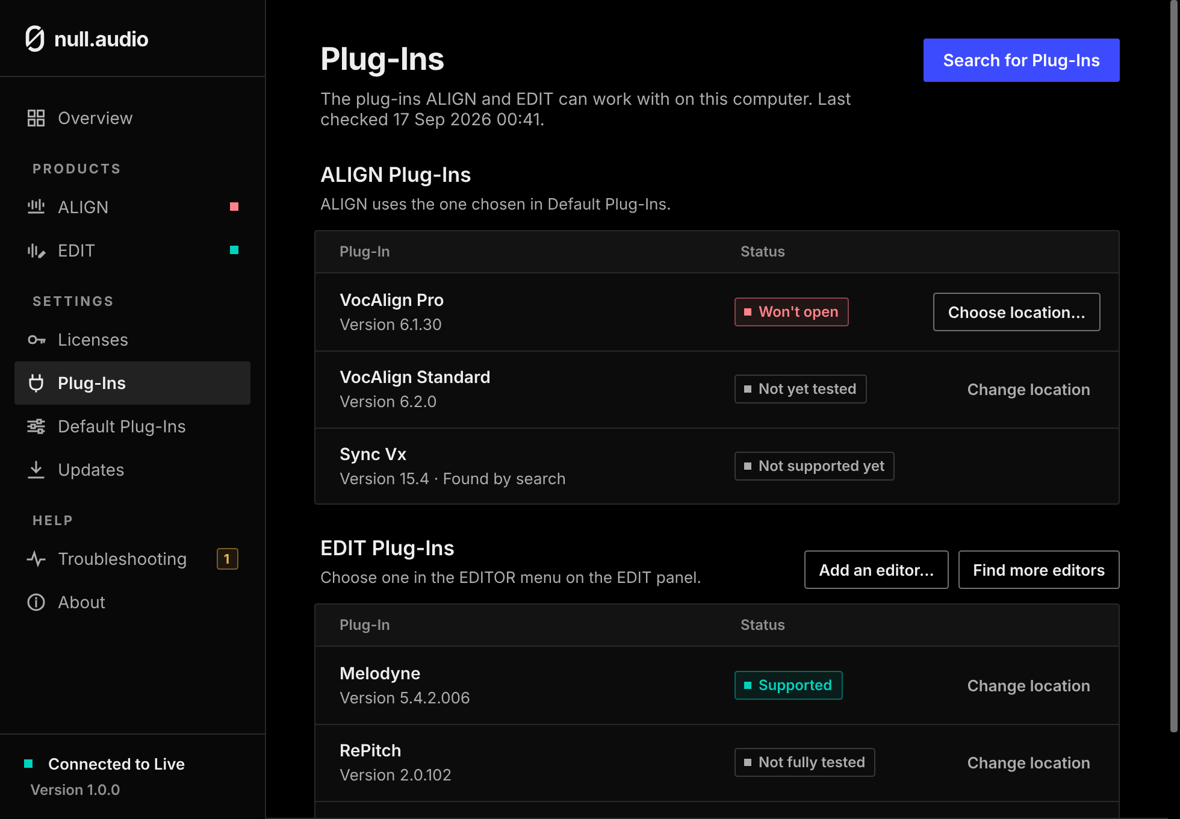This screenshot has width=1180, height=819.
Task: Click the green status dot beside EDIT
Action: (x=234, y=250)
